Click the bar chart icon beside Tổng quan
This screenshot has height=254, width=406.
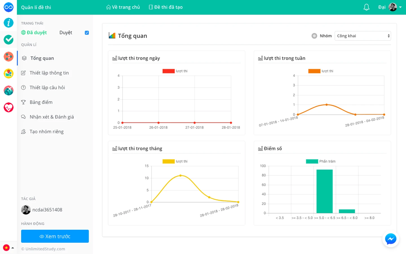[x=112, y=36]
